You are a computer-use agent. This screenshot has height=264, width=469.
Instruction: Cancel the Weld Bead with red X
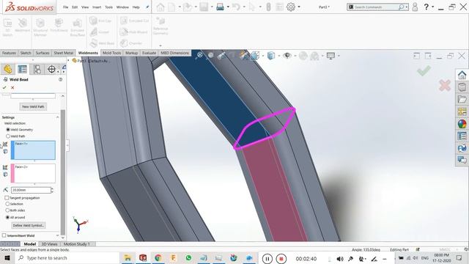12,88
